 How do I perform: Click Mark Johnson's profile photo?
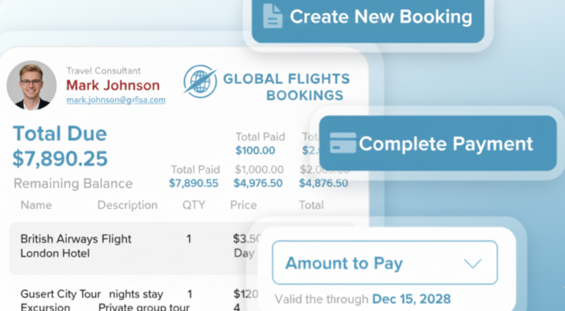click(31, 85)
